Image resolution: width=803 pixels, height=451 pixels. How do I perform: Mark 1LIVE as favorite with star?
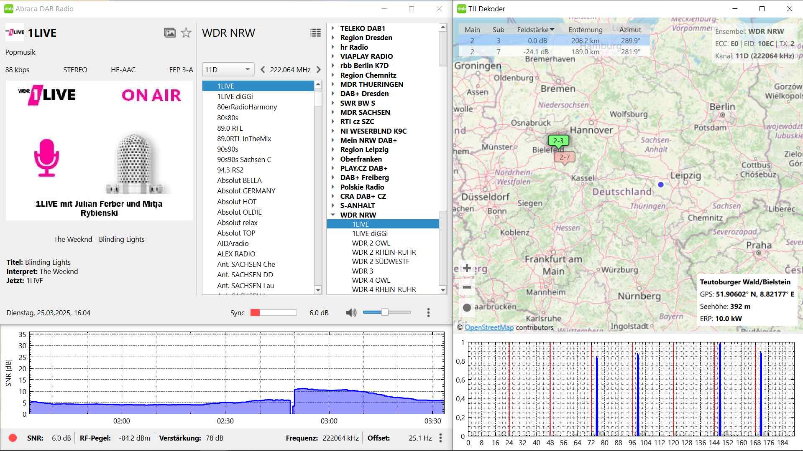(186, 33)
